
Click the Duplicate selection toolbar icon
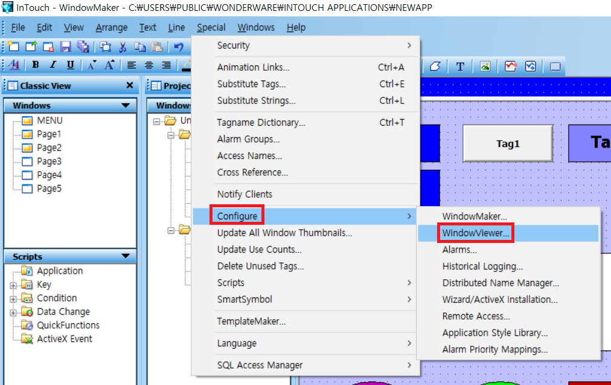pos(105,47)
